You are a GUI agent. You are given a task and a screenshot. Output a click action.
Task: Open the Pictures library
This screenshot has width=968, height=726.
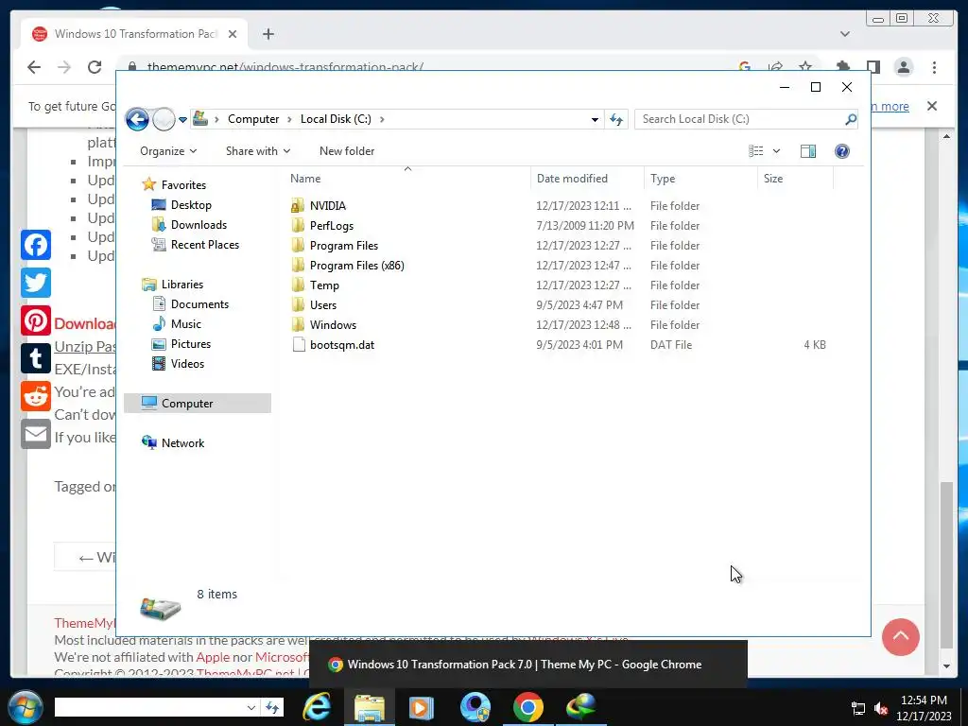click(191, 344)
